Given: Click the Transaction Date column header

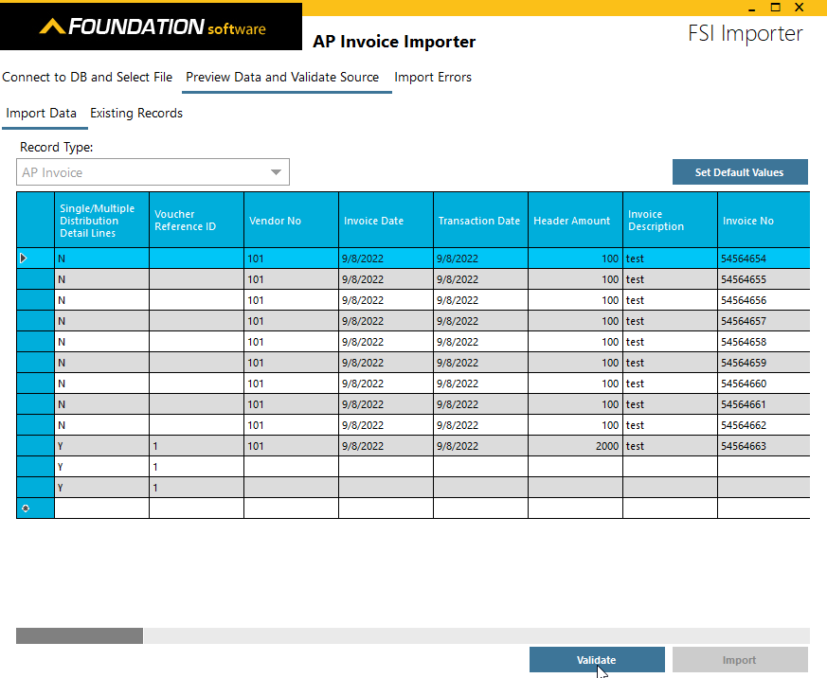Looking at the screenshot, I should [480, 220].
